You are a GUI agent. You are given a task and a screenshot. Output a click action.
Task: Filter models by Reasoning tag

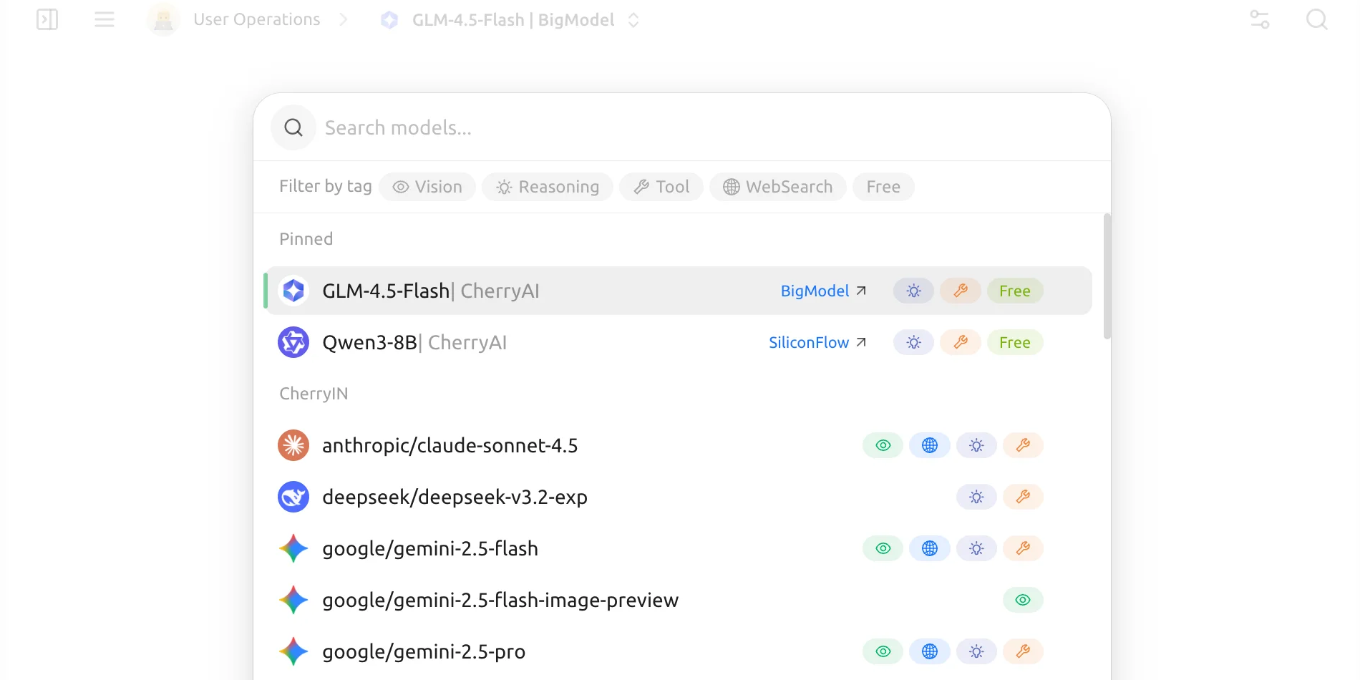(x=548, y=187)
